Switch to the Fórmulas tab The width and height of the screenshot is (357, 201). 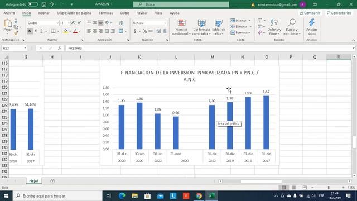coord(105,13)
